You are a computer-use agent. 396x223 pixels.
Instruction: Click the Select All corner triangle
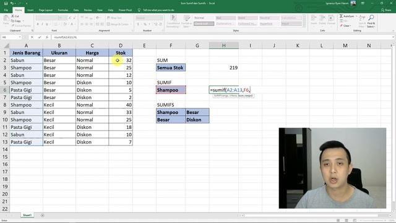(x=7, y=46)
